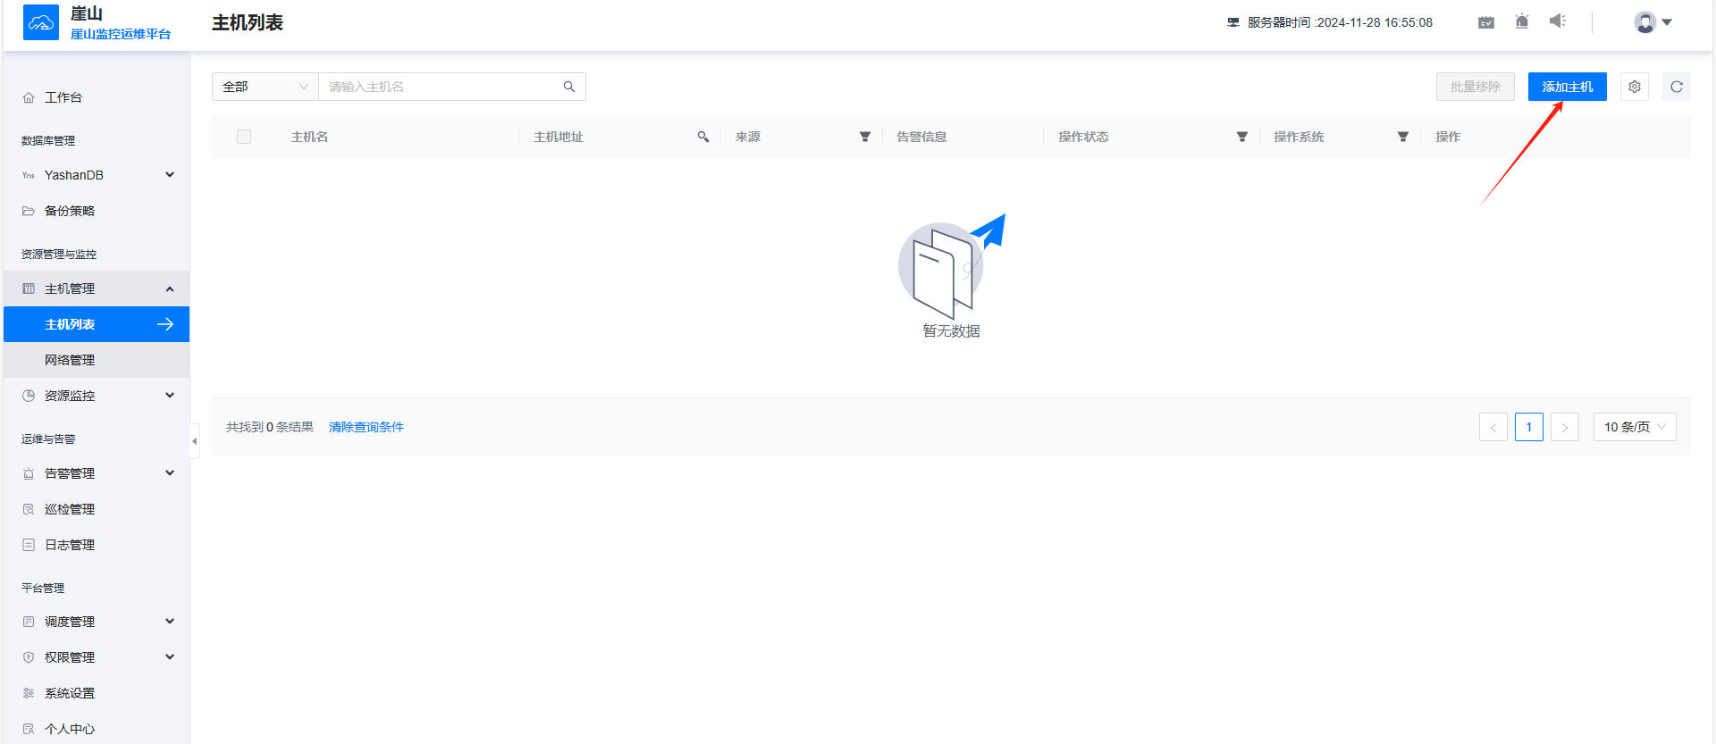Toggle the alarm sound speaker icon

click(1558, 21)
